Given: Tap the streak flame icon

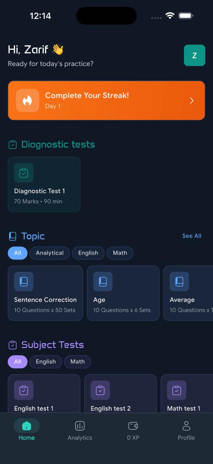Looking at the screenshot, I should click(27, 100).
